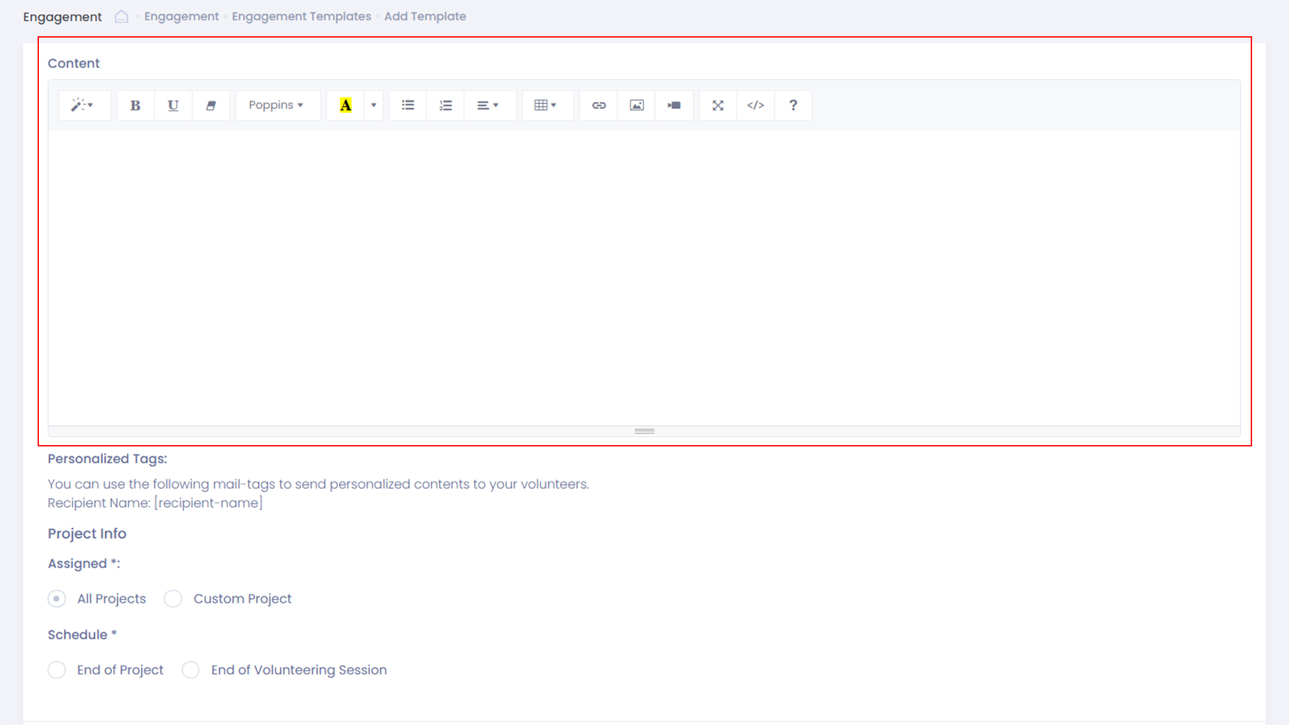Insert an unordered bullet list

pos(408,105)
